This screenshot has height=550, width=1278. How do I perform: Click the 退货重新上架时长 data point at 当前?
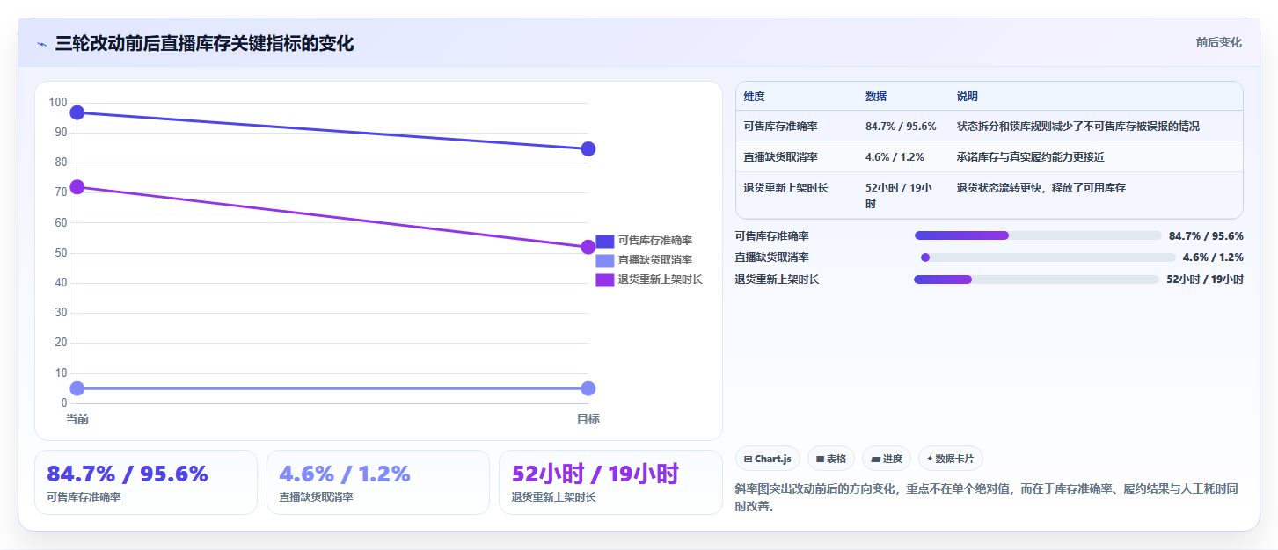coord(77,187)
